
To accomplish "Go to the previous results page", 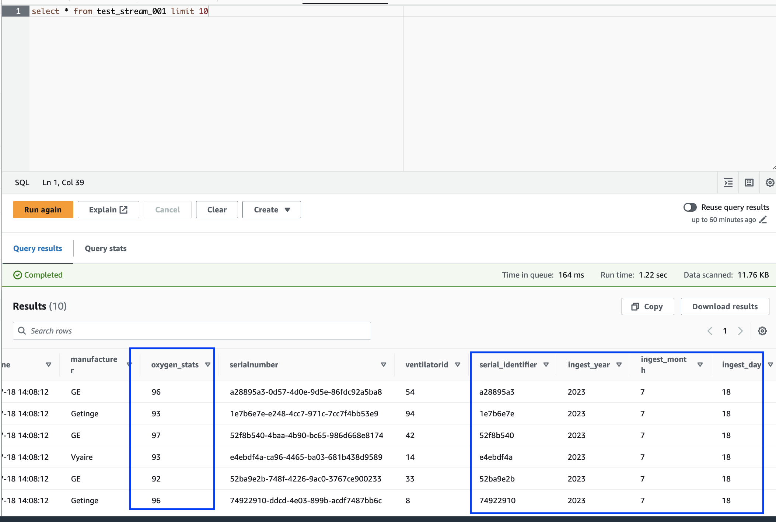I will pyautogui.click(x=710, y=331).
